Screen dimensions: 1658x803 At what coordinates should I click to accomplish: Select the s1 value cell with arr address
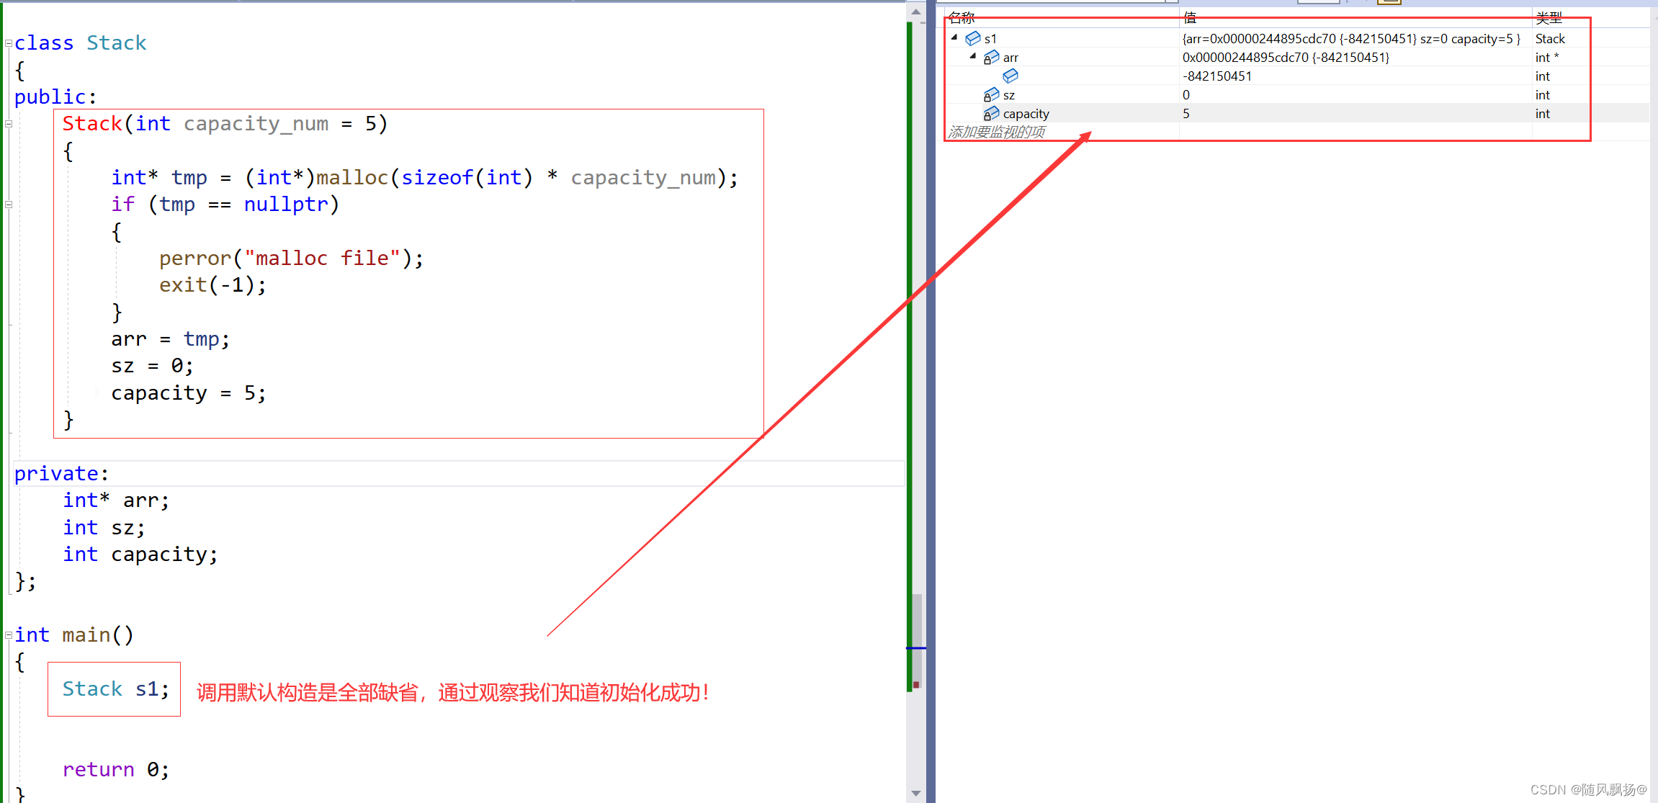click(x=1355, y=38)
